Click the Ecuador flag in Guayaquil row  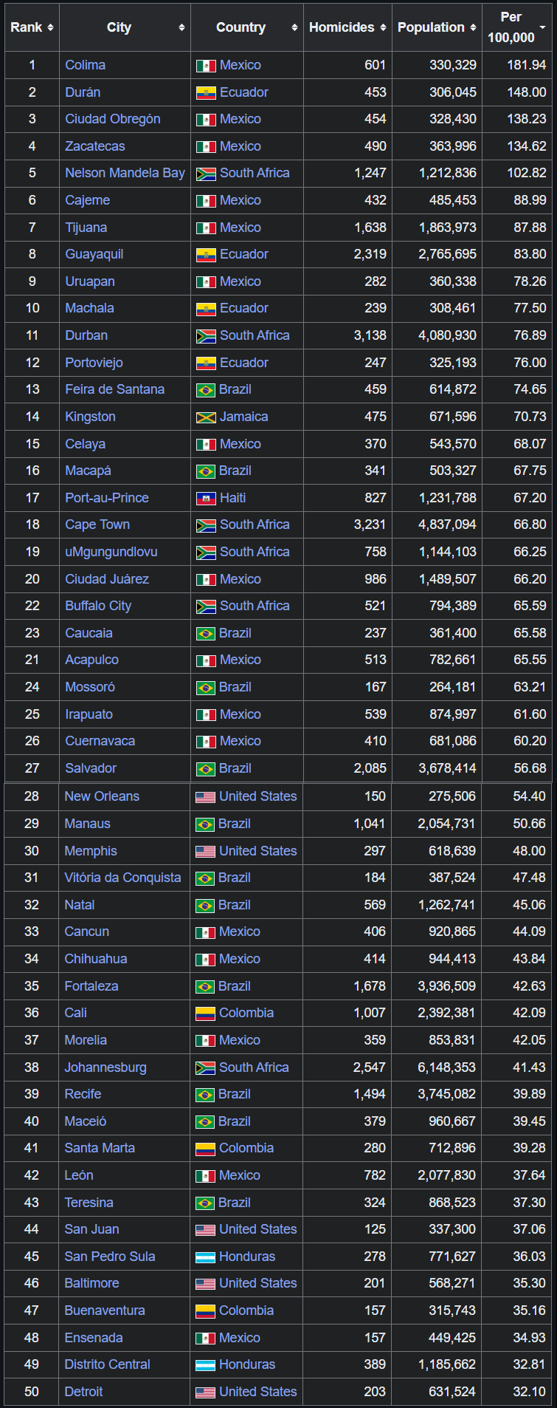tap(206, 255)
